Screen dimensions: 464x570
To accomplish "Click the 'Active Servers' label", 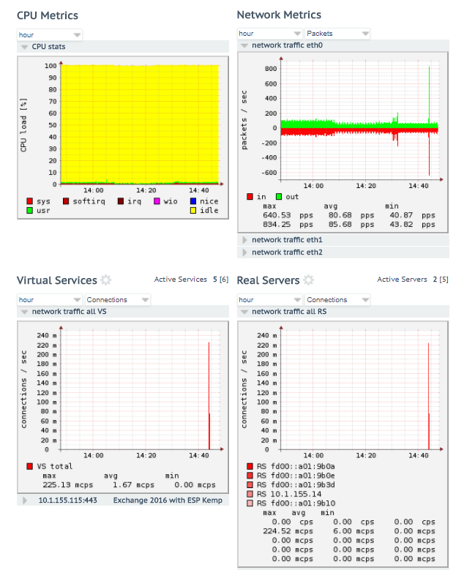I will [402, 280].
